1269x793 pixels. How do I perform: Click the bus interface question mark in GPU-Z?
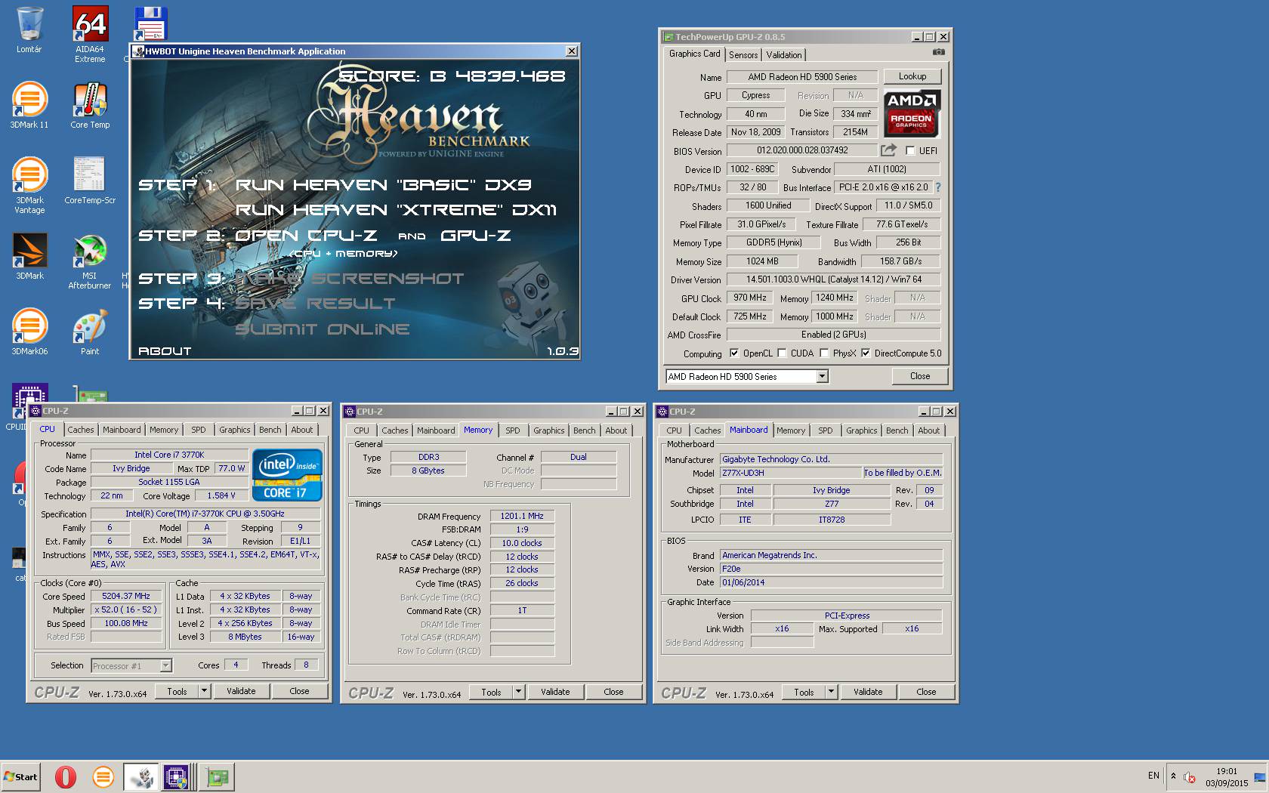point(938,187)
